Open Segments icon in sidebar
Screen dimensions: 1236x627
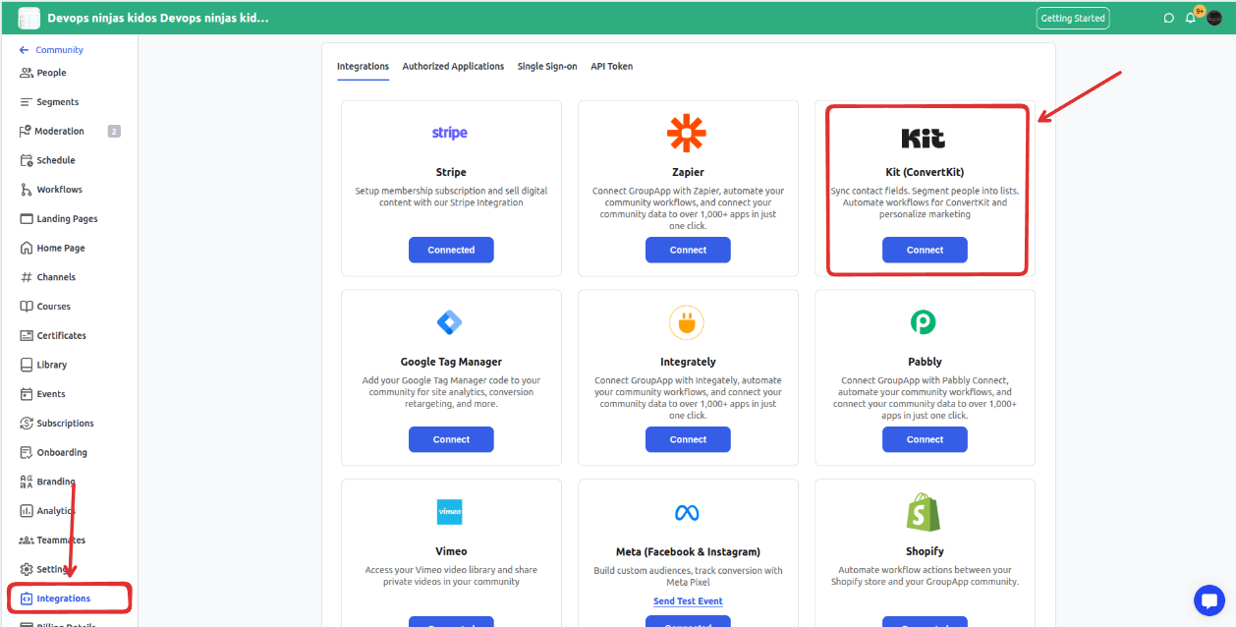click(x=27, y=102)
